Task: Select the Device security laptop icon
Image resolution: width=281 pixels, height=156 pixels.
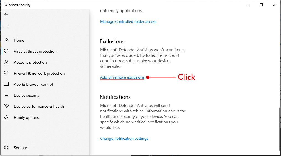Action: [6, 95]
